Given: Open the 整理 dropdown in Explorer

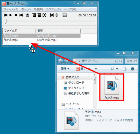Looking at the screenshot, I should click(65, 69).
